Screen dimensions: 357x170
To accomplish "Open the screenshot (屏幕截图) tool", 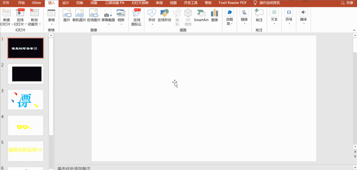I will click(108, 13).
